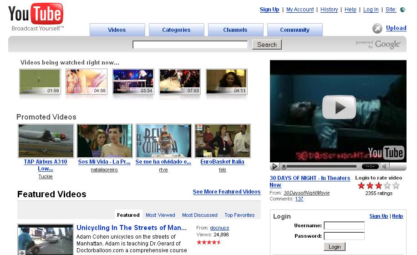417x255 pixels.
Task: Open uploader Tuckie's channel
Action: click(x=46, y=176)
